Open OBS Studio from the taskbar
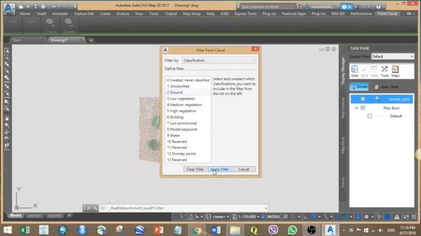421x236 pixels. tap(311, 230)
